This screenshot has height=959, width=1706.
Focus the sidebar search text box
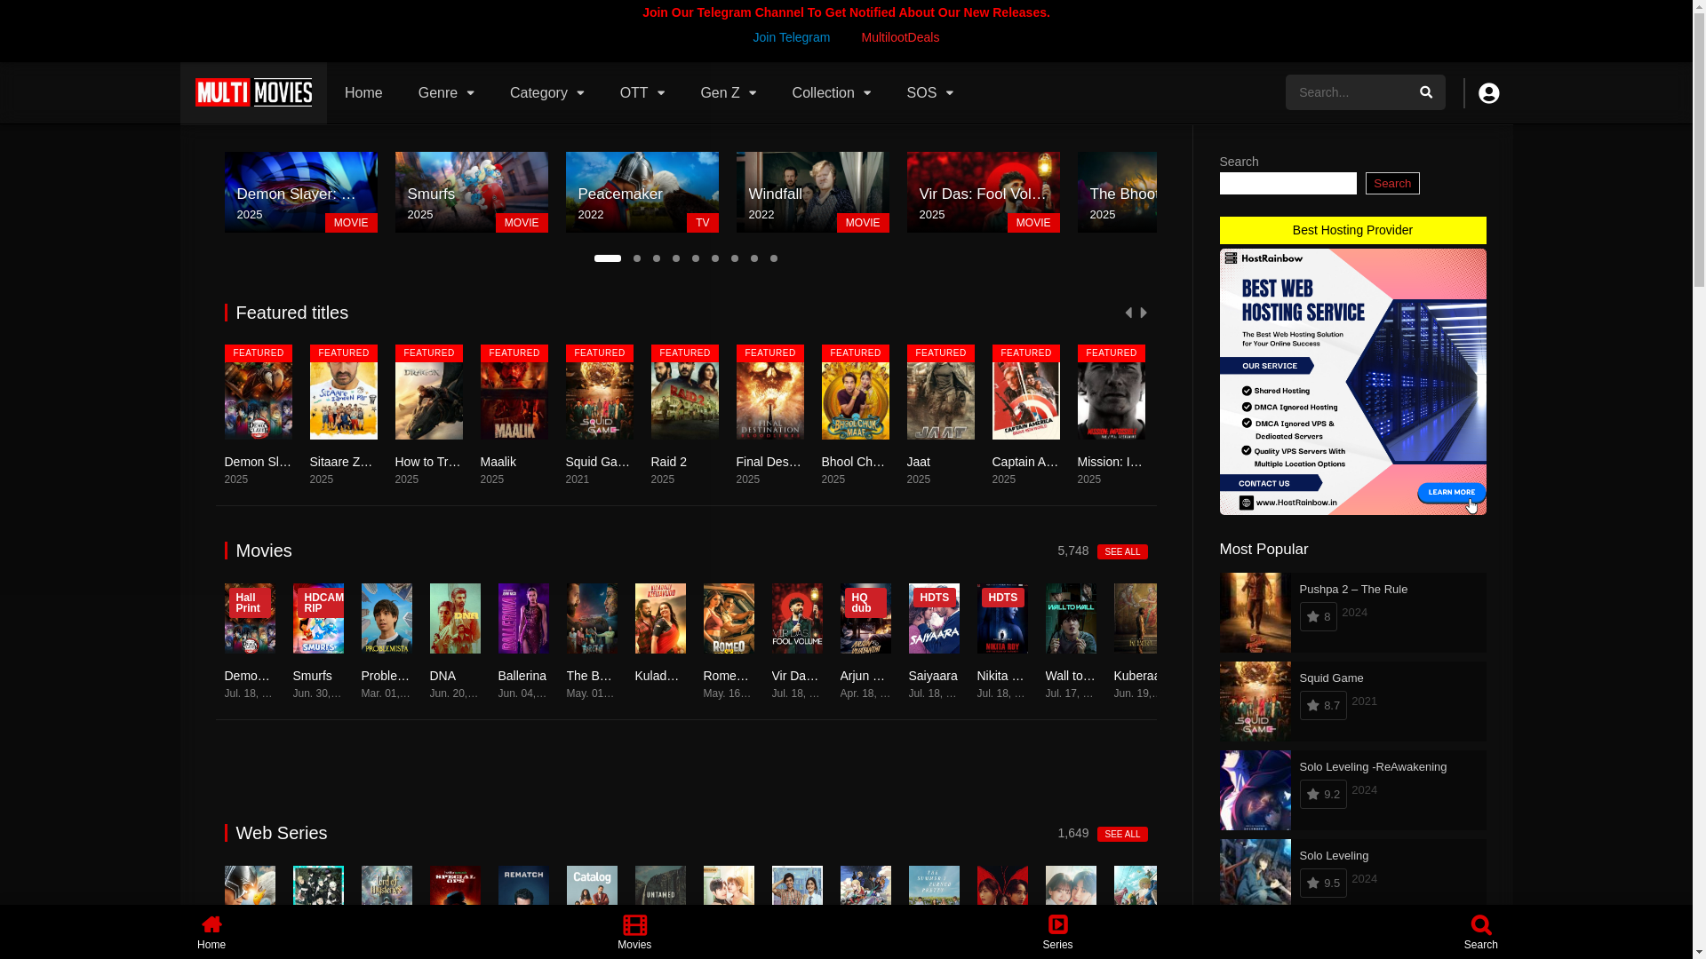1288,183
